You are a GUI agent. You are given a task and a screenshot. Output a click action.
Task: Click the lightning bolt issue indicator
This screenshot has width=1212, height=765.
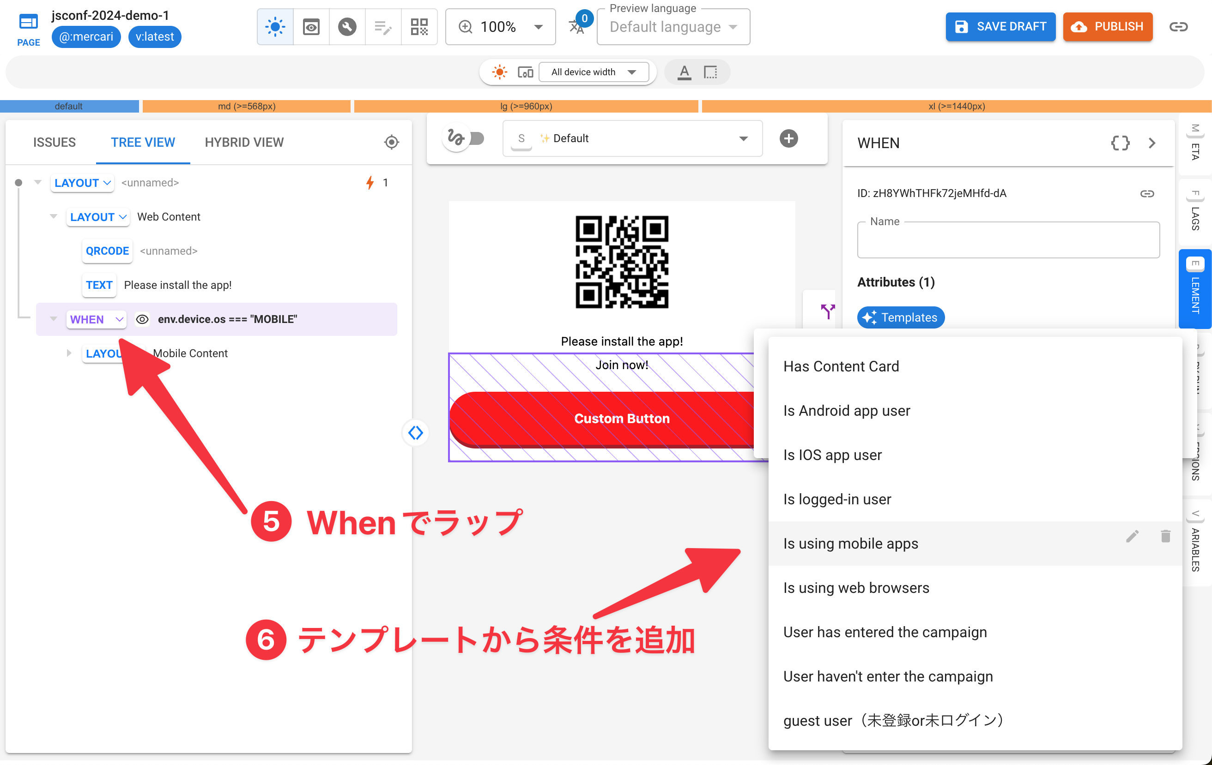pos(370,182)
